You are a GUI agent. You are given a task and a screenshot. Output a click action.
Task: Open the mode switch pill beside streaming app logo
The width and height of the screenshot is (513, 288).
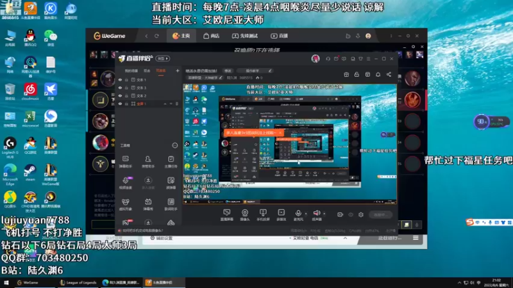pyautogui.click(x=163, y=59)
